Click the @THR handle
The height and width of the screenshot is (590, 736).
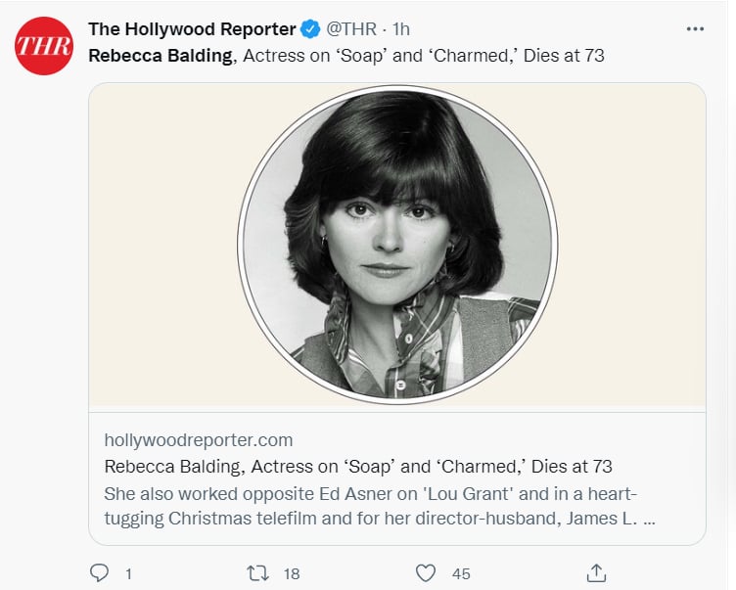(x=351, y=29)
